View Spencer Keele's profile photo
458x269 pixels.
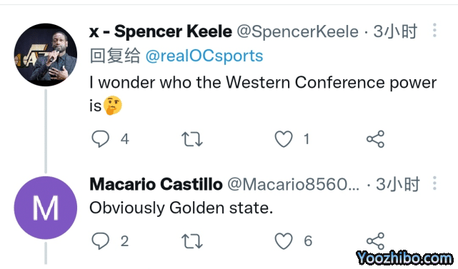[46, 54]
